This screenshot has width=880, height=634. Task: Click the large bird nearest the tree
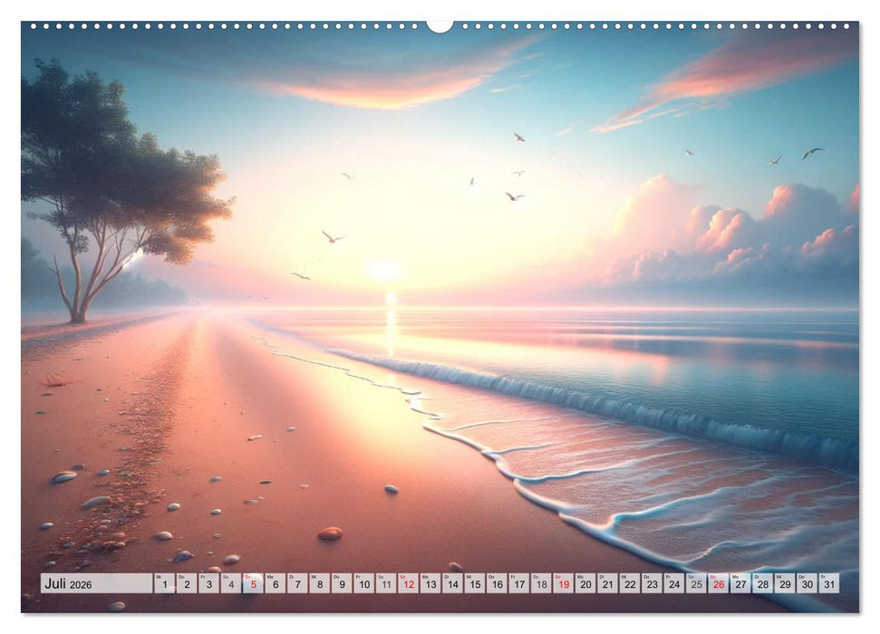pyautogui.click(x=332, y=237)
